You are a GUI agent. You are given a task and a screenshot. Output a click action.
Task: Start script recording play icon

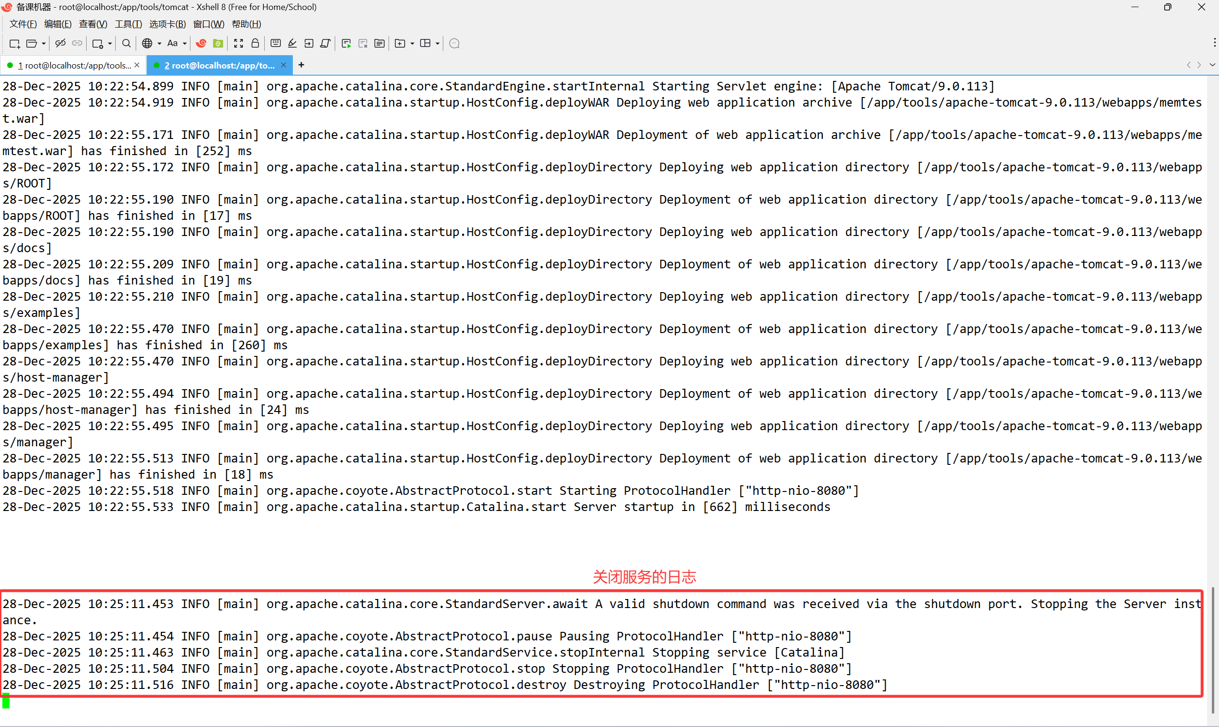click(x=346, y=44)
